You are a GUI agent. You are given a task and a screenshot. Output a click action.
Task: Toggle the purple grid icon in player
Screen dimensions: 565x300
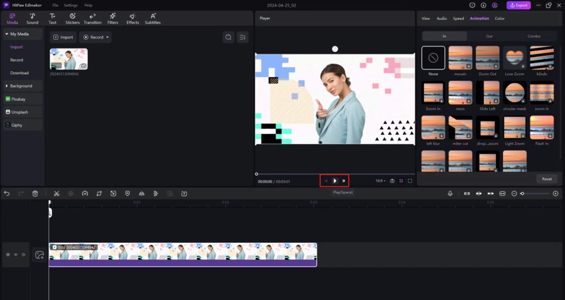[x=401, y=181]
